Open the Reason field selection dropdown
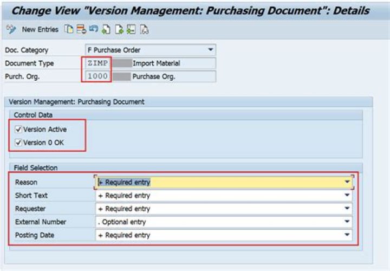The width and height of the screenshot is (390, 271). pyautogui.click(x=347, y=182)
